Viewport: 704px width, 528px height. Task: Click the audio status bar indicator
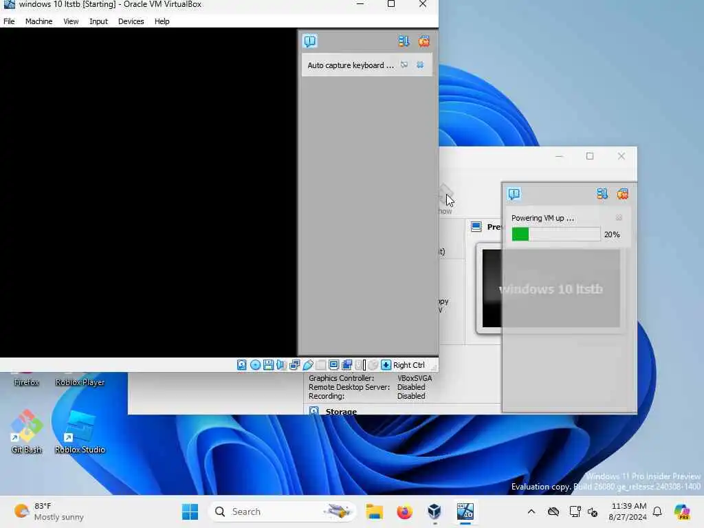(x=281, y=365)
